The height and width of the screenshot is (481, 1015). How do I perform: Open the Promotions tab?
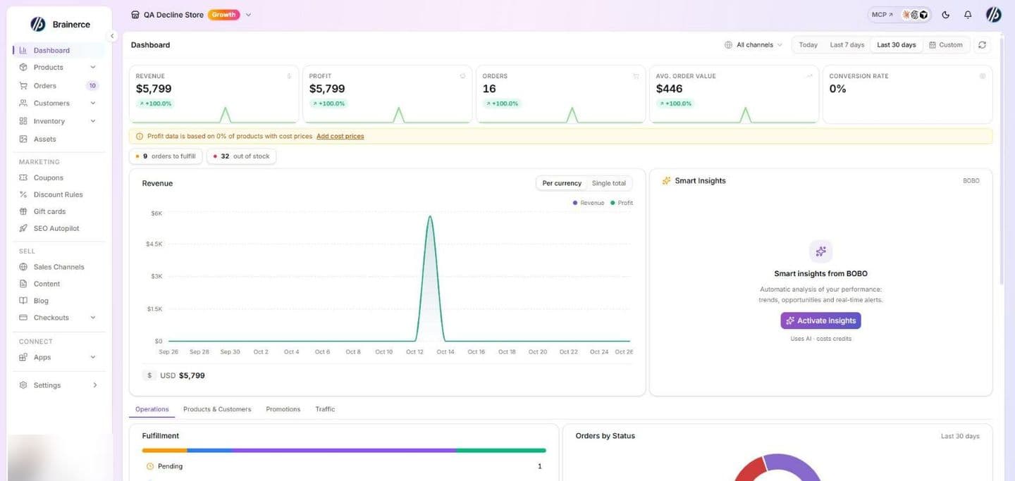tap(283, 409)
